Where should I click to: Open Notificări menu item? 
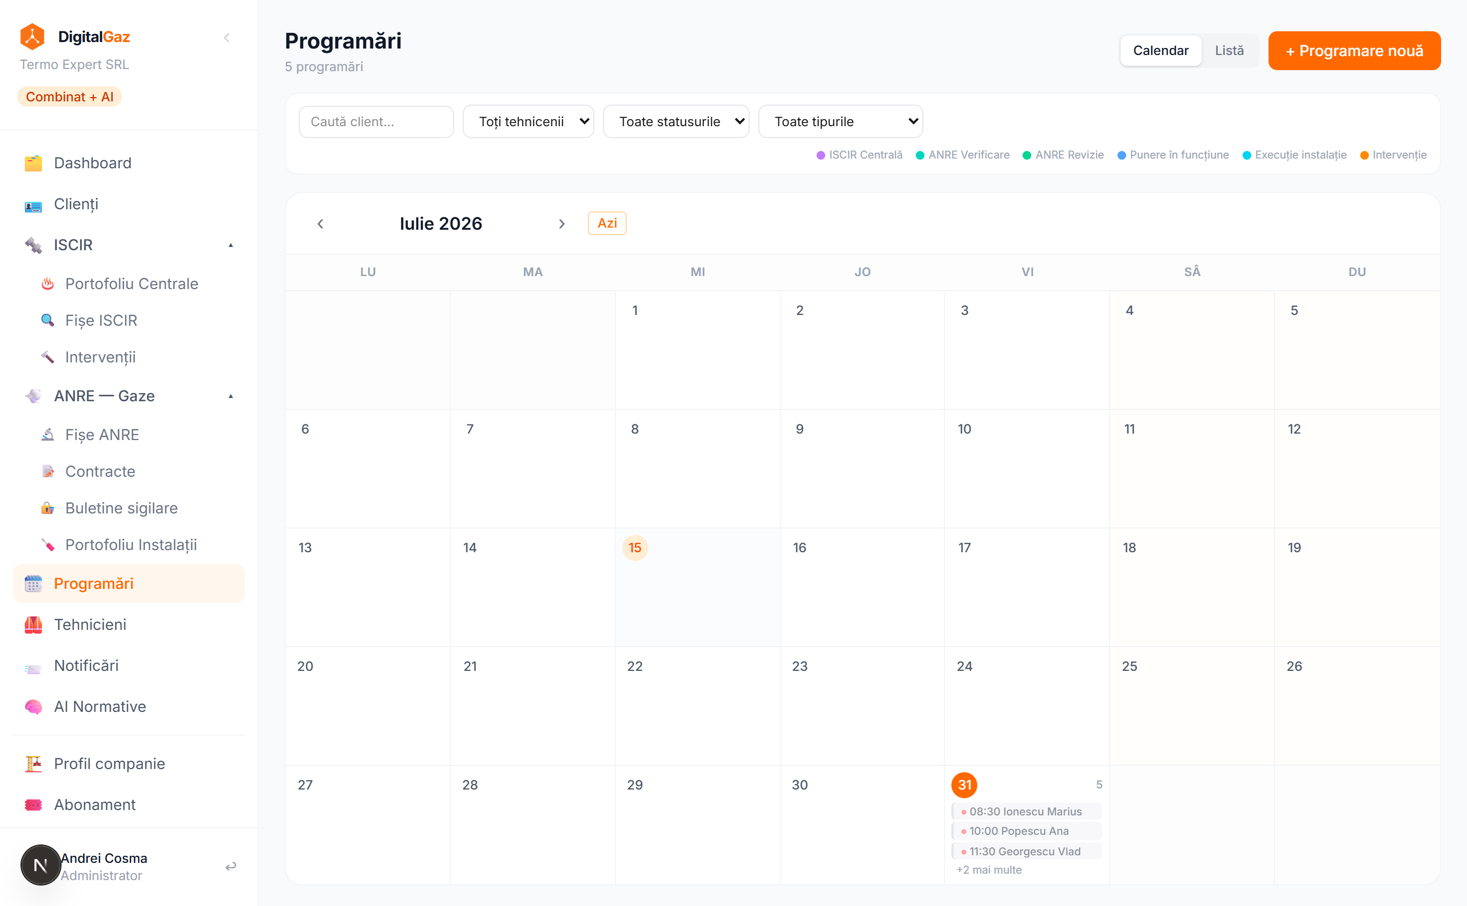coord(129,665)
